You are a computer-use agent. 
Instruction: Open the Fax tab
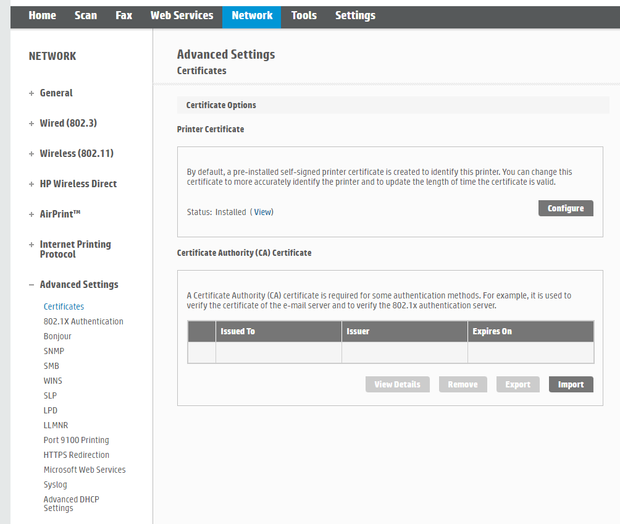pos(124,15)
